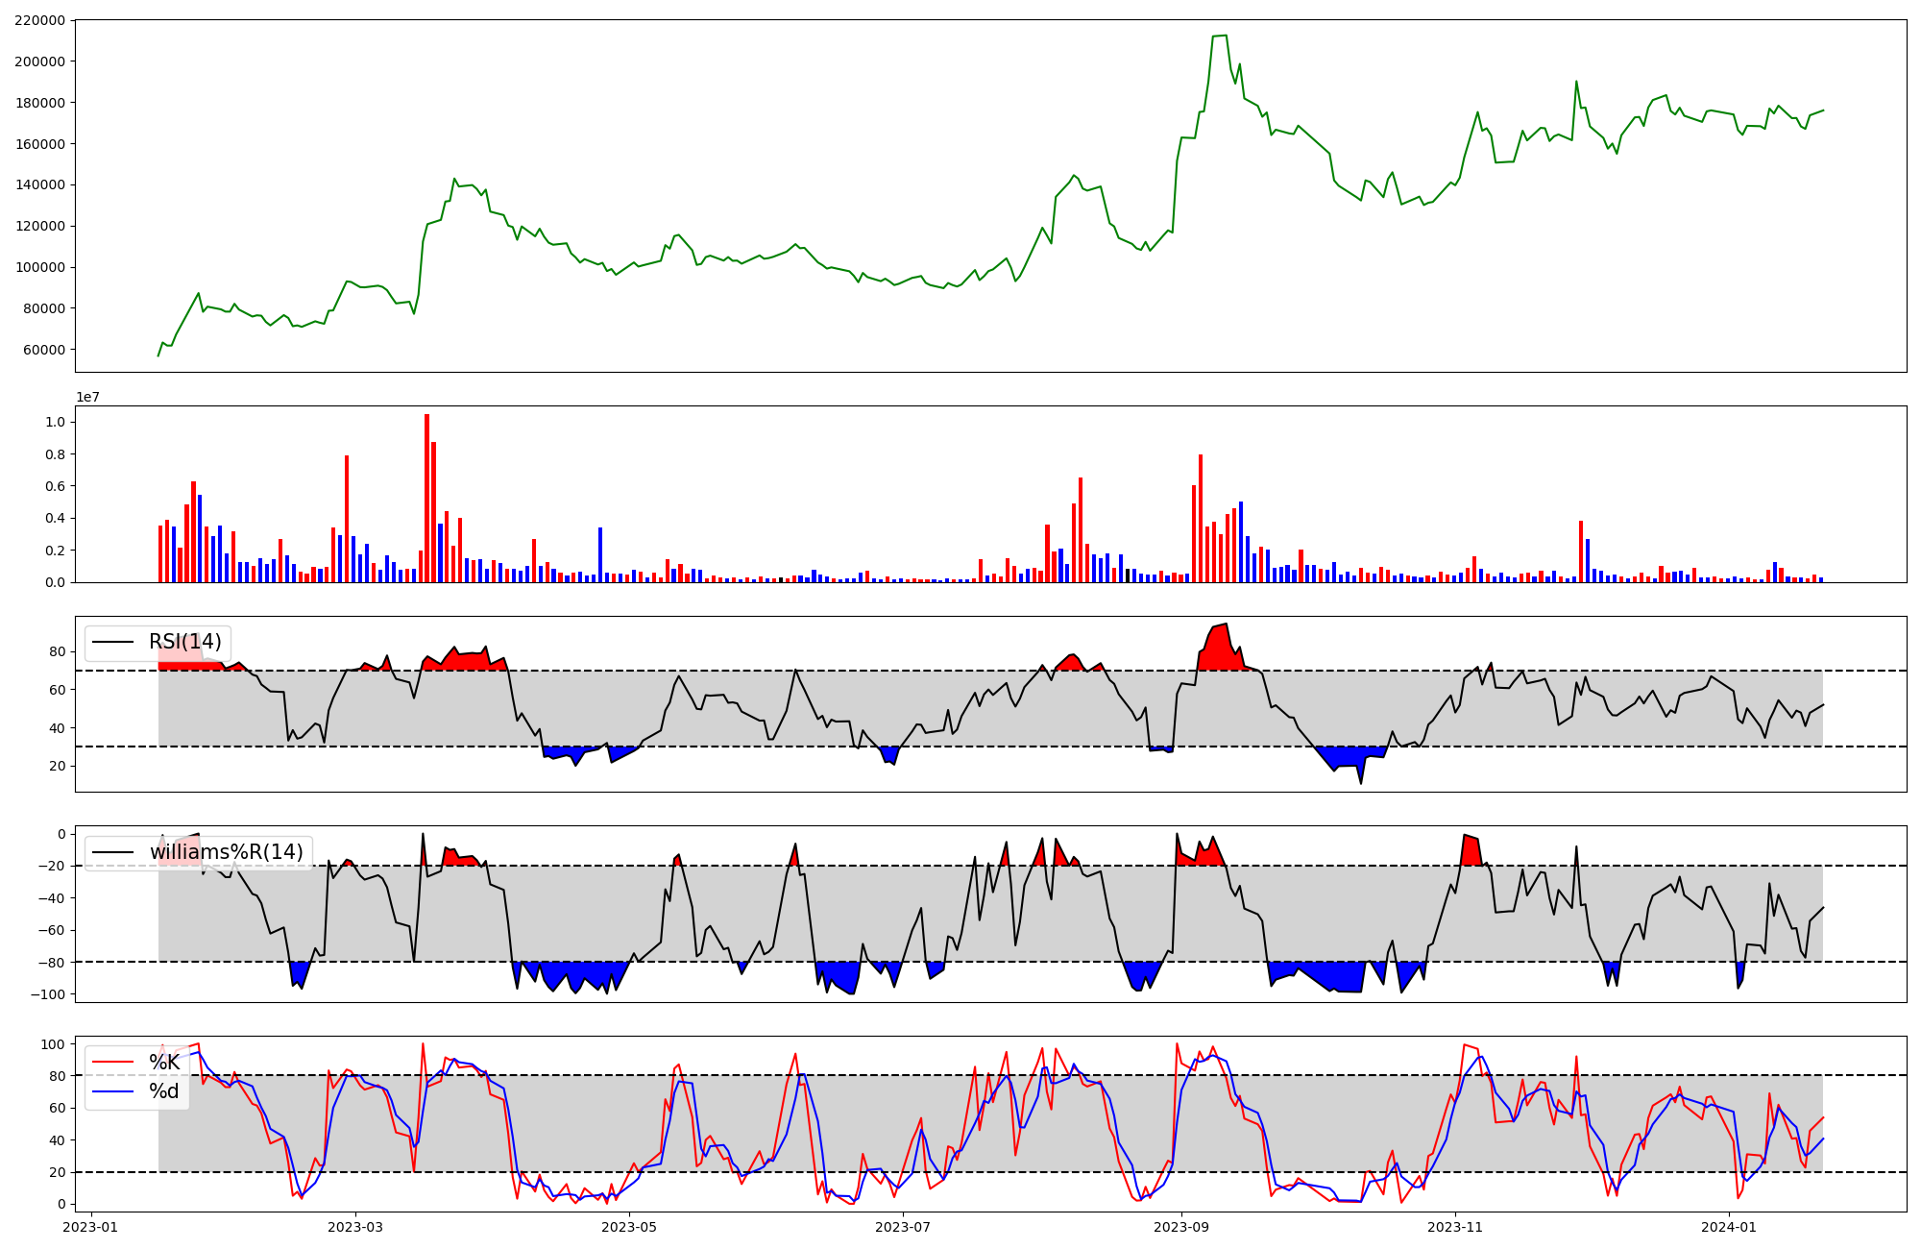The width and height of the screenshot is (1921, 1249).
Task: Click the williams%R(14) legend label
Action: 226,852
